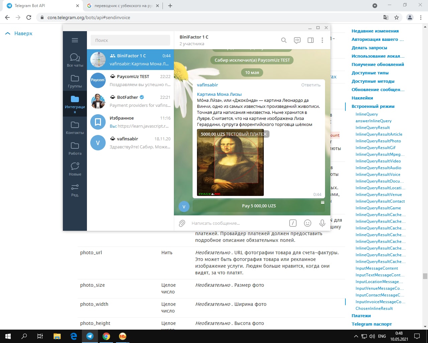
Task: Go to the InlineQuery link
Action: click(366, 114)
